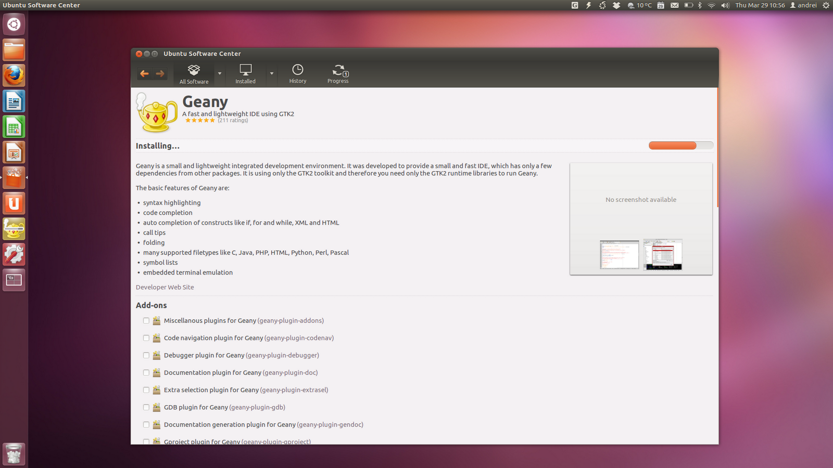This screenshot has height=468, width=833.
Task: Click package icon of geany-plugin-codenav
Action: 157,337
